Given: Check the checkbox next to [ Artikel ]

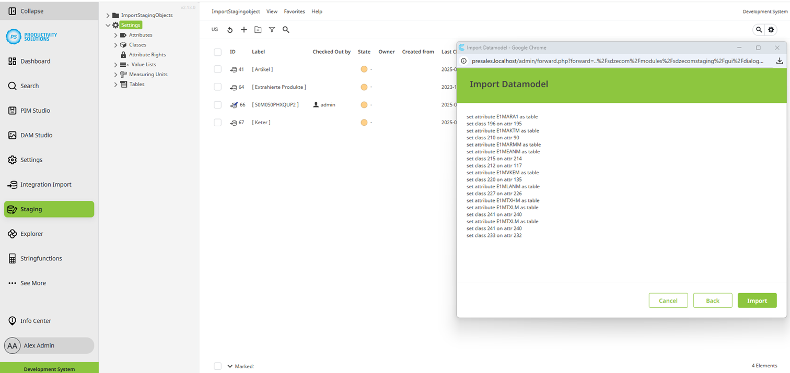Looking at the screenshot, I should coord(217,69).
